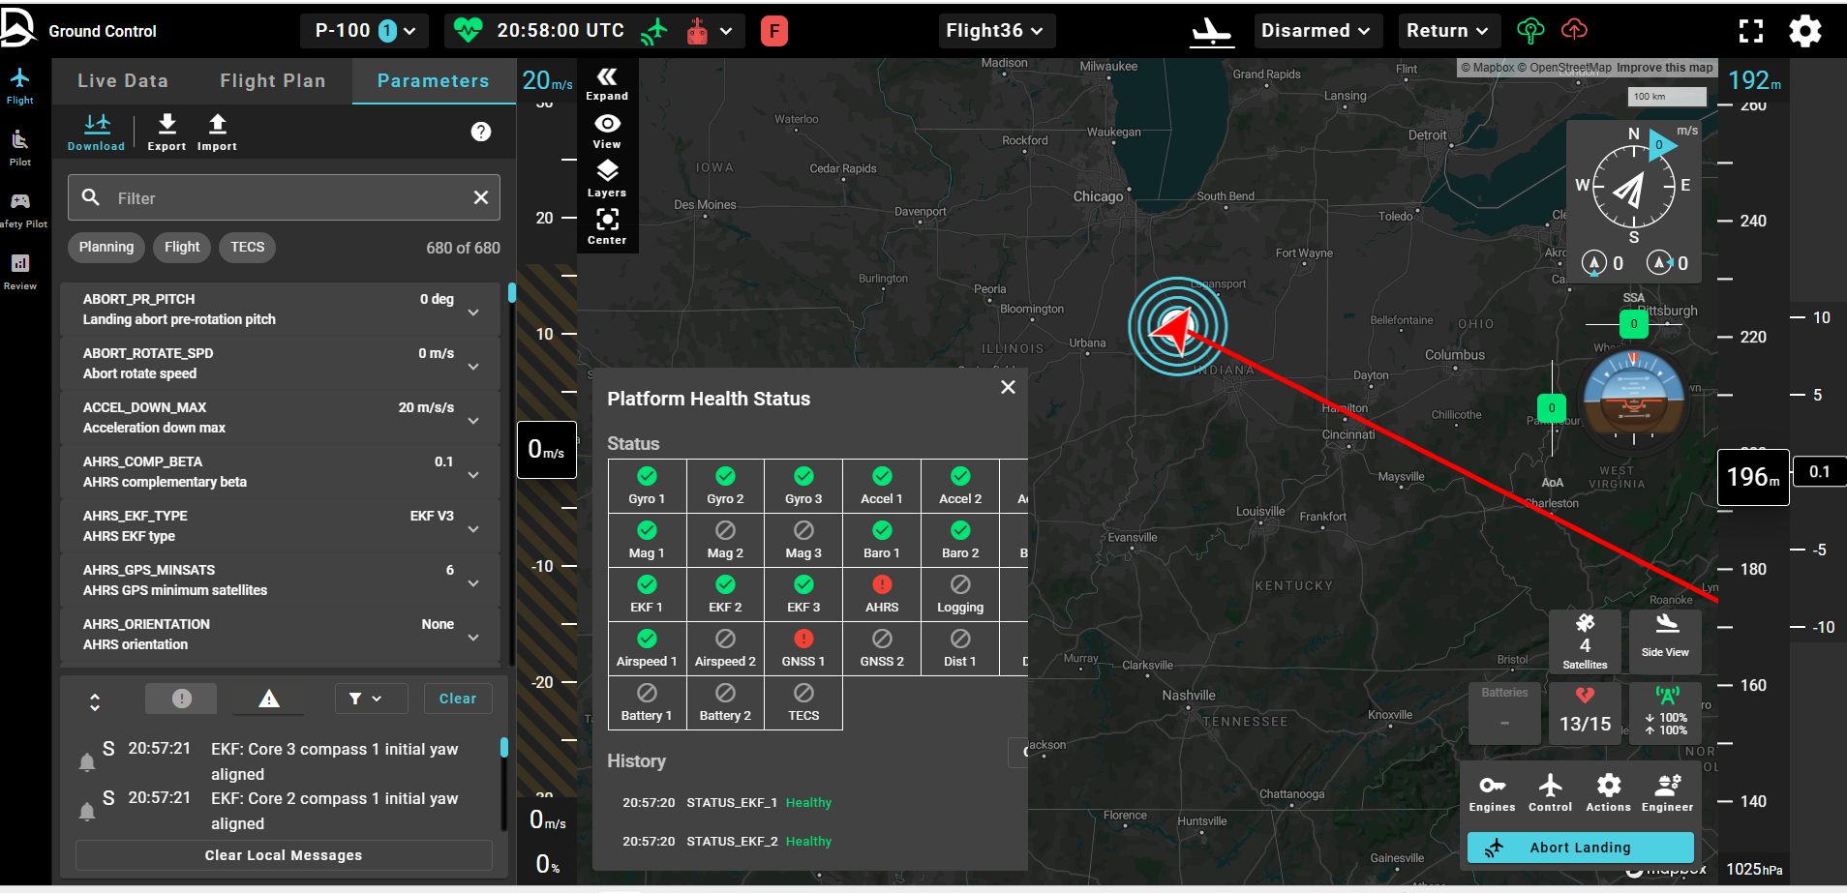This screenshot has height=893, width=1847.
Task: Toggle the TECS filter chip
Action: 247,248
